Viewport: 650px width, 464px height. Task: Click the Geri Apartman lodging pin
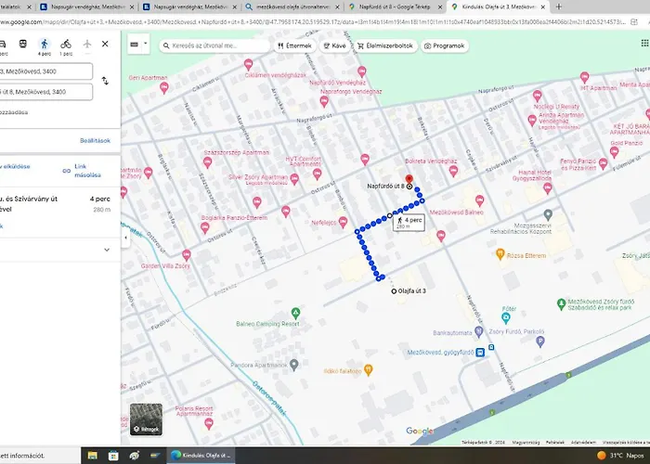(164, 87)
